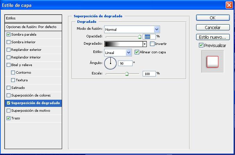
Task: Expand the Degradado gradient picker arrow
Action: click(144, 44)
